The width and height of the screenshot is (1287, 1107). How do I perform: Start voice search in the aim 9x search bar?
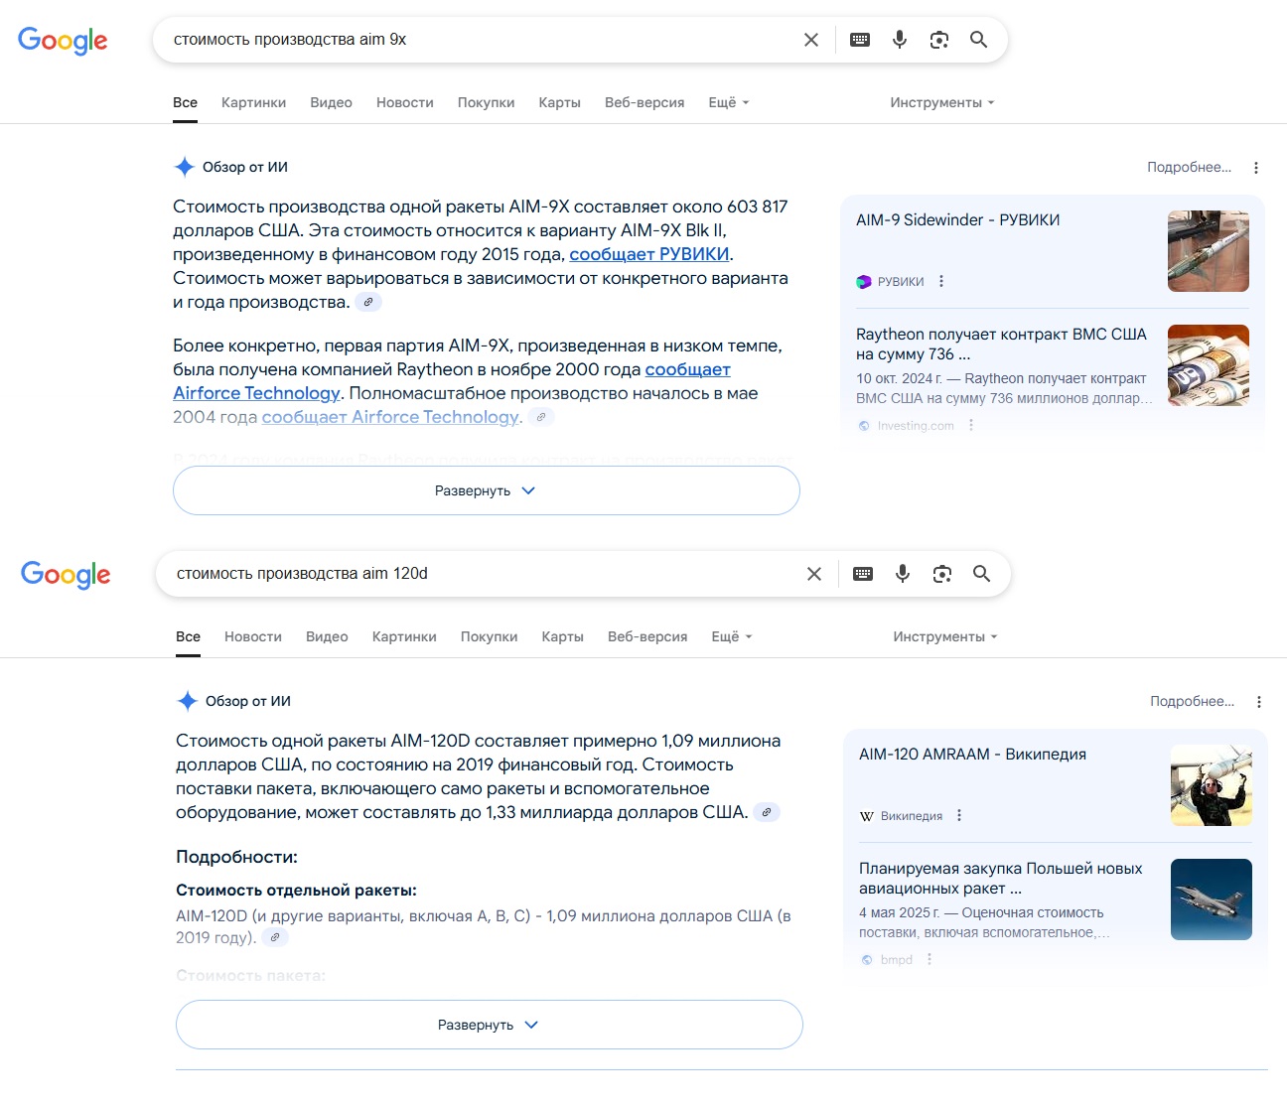coord(900,40)
